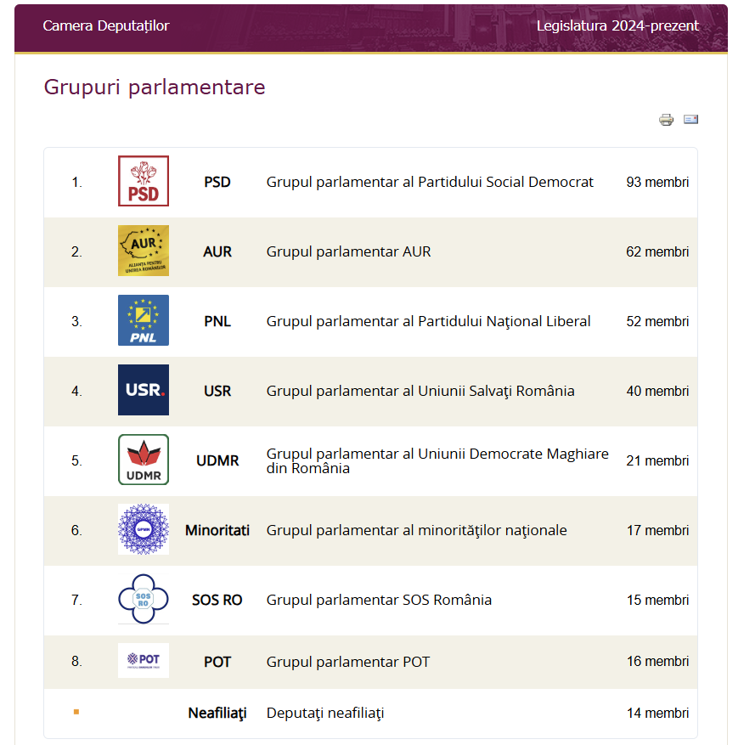This screenshot has width=744, height=745.
Task: Open the POT party logo
Action: click(x=144, y=660)
